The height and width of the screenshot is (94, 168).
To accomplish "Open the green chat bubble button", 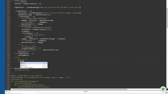I will pos(163,89).
